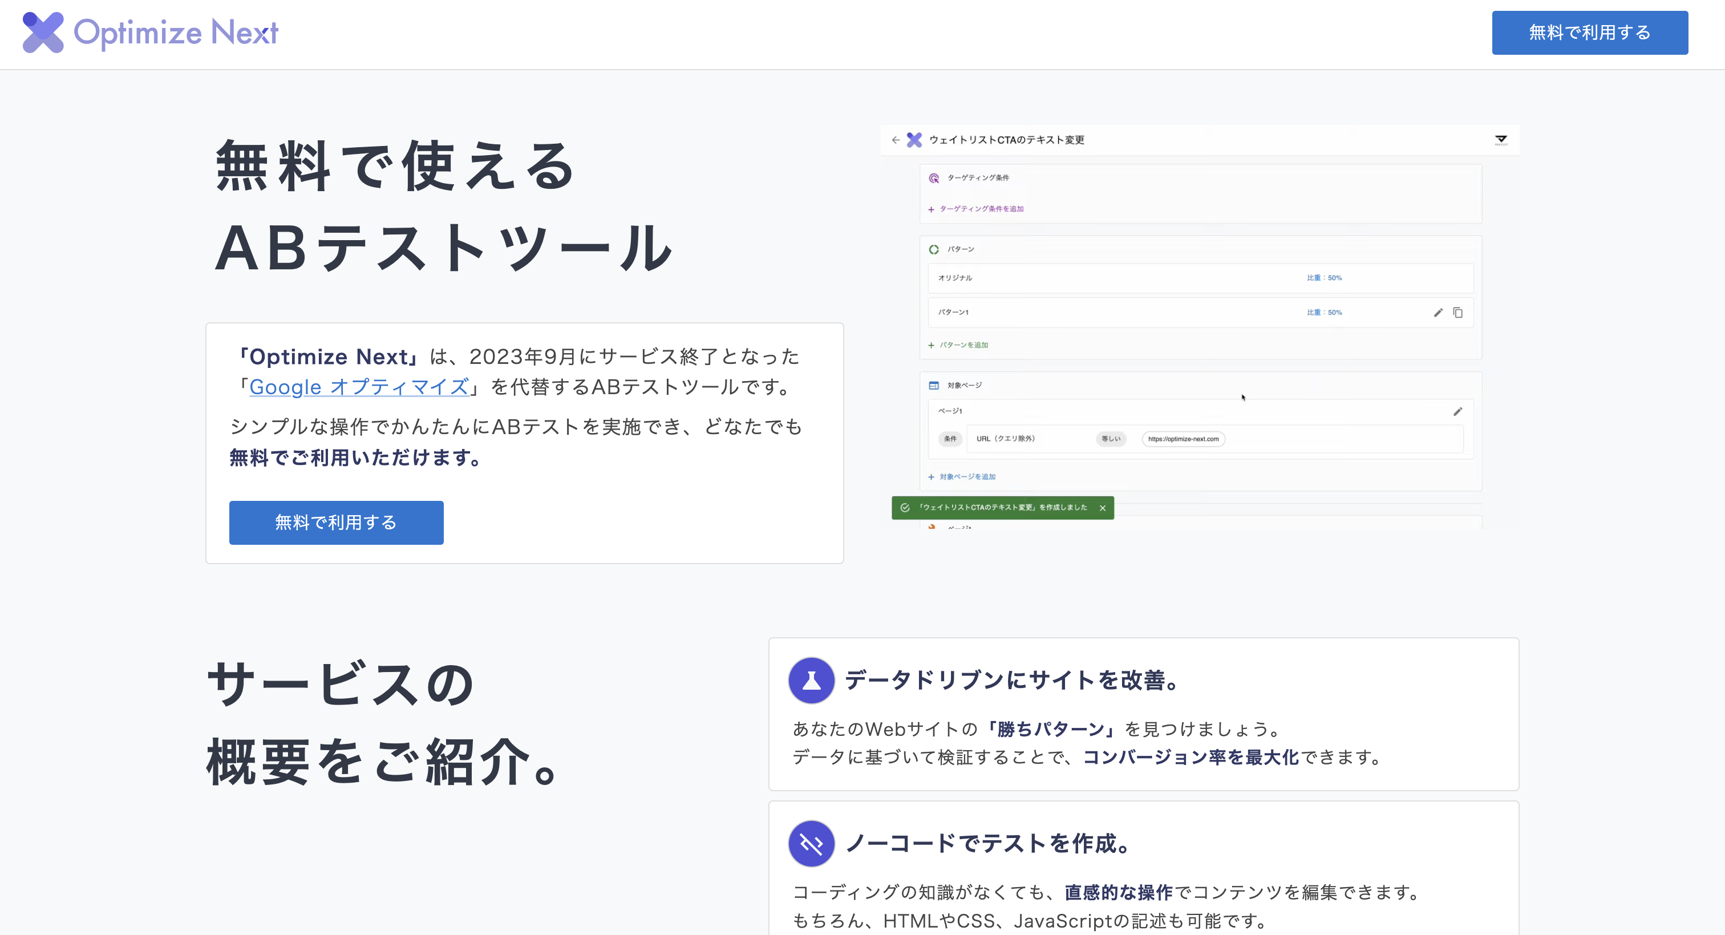Click the 「勝ちパターン」 highlighted text

(x=1051, y=730)
